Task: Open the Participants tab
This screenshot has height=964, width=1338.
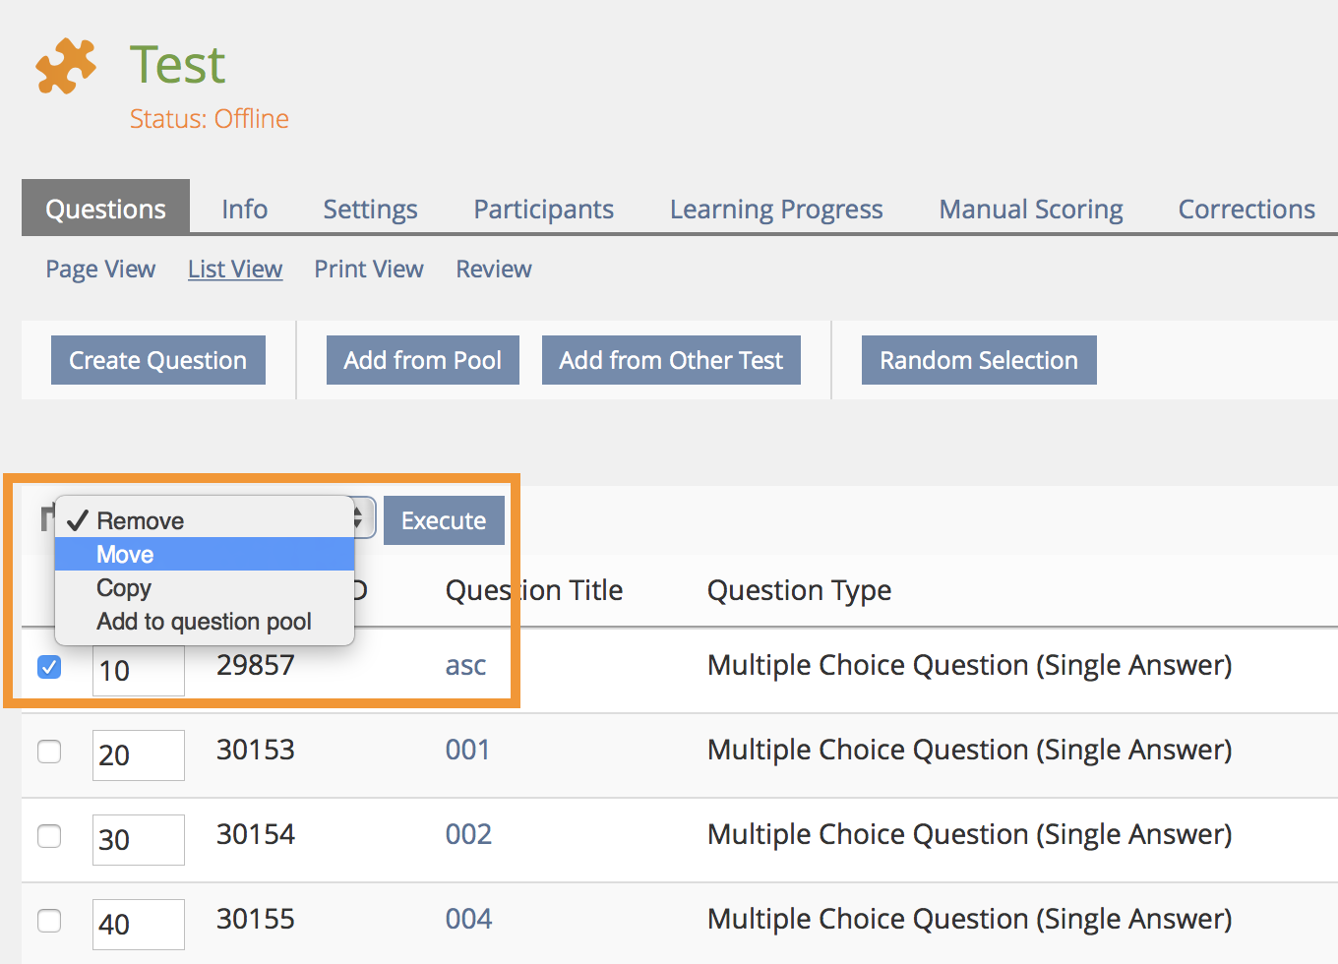Action: (543, 210)
